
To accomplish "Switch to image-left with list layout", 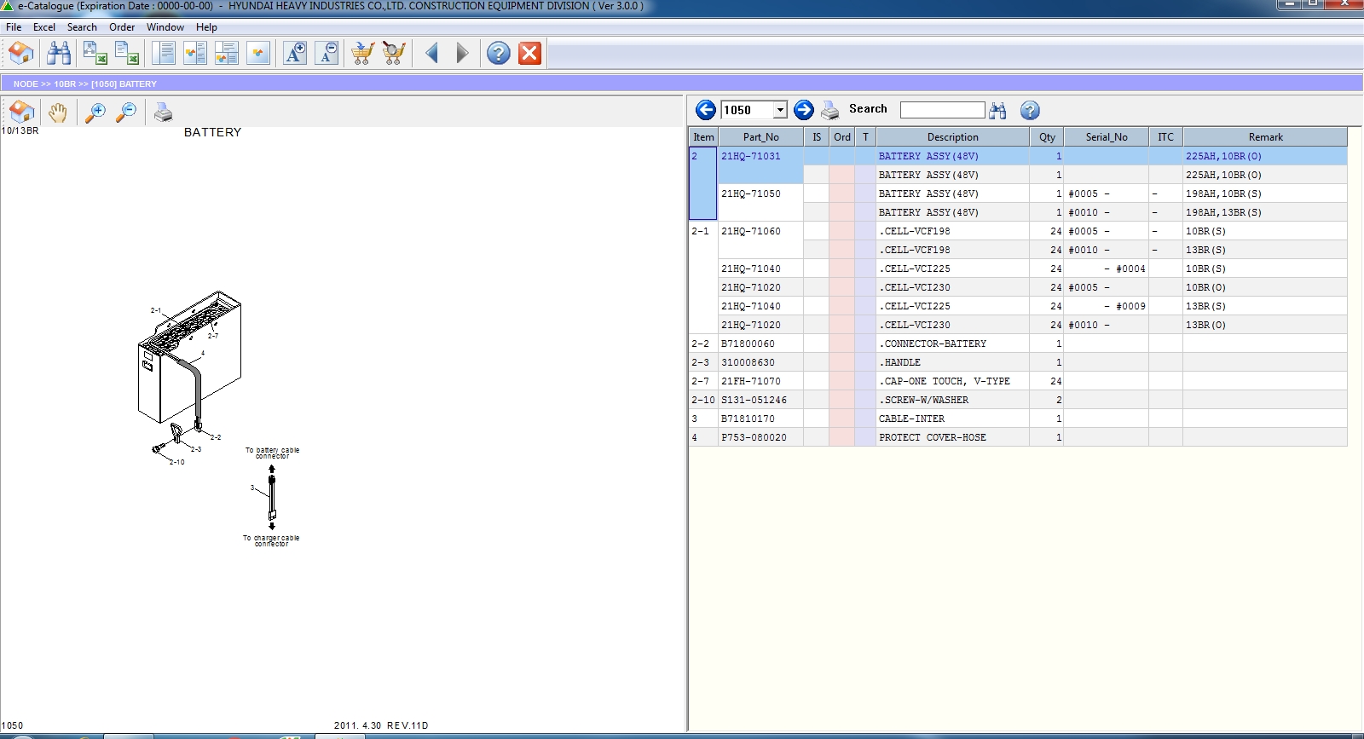I will point(195,54).
